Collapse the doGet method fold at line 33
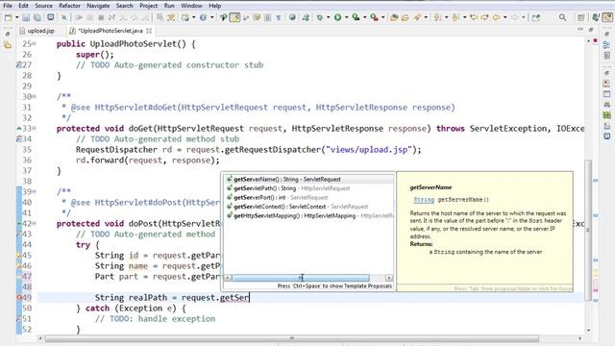Image resolution: width=615 pixels, height=346 pixels. 35,128
